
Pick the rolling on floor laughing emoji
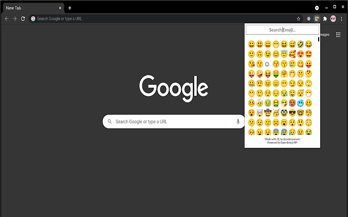click(x=300, y=44)
